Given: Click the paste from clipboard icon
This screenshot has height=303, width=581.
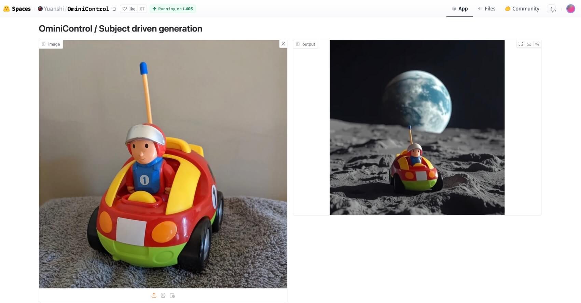Looking at the screenshot, I should [x=172, y=295].
